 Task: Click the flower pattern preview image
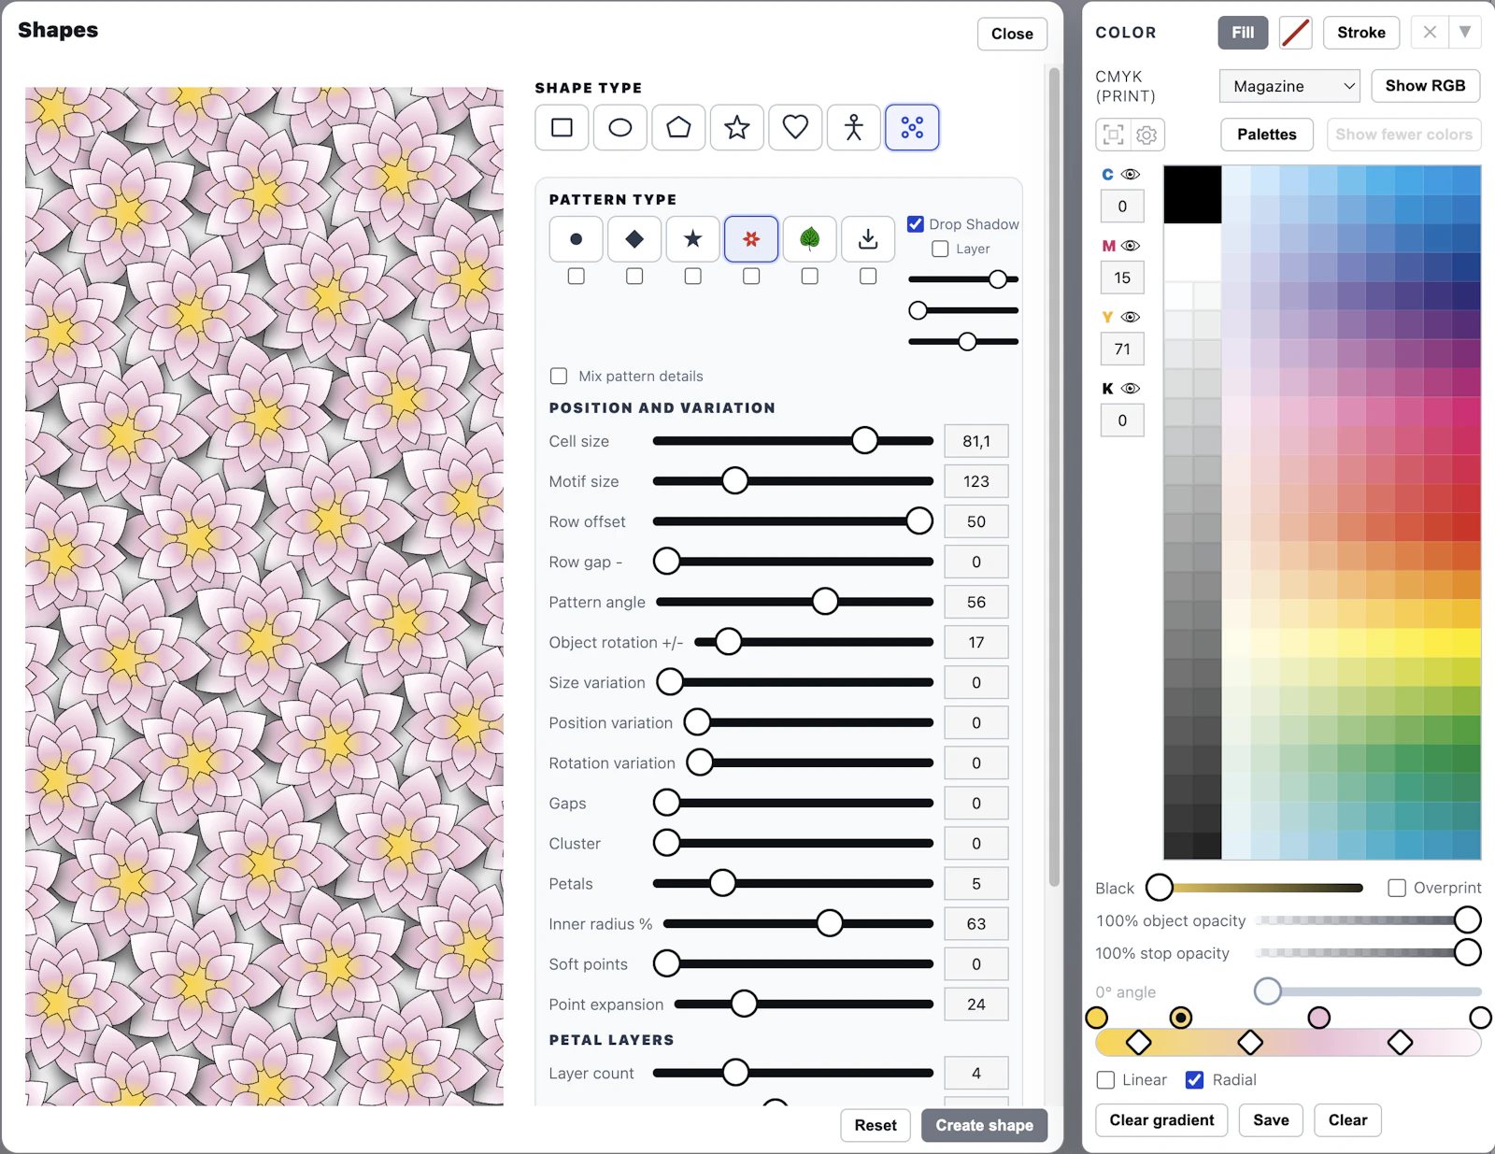point(264,597)
